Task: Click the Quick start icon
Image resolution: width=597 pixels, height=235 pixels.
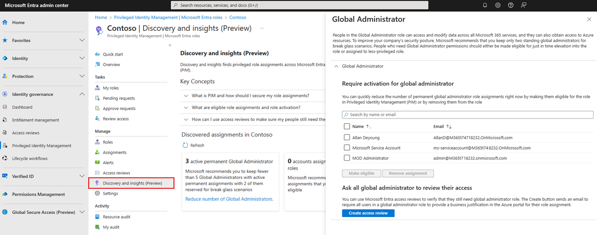Action: point(98,54)
